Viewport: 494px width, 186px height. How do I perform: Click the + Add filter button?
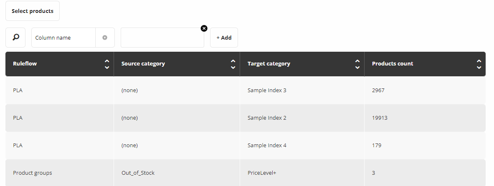(224, 38)
